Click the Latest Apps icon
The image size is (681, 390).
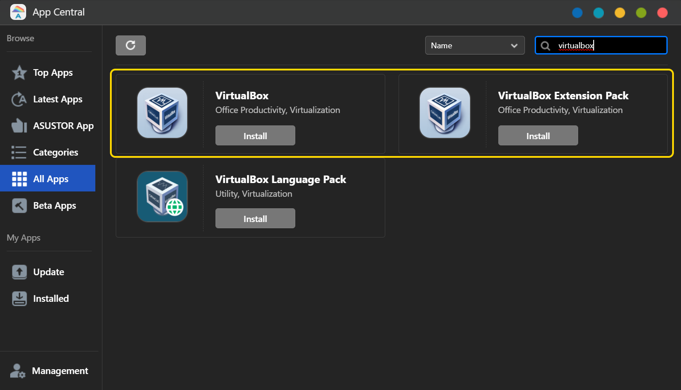pyautogui.click(x=19, y=99)
